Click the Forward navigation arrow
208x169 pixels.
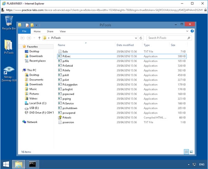[x=29, y=38]
